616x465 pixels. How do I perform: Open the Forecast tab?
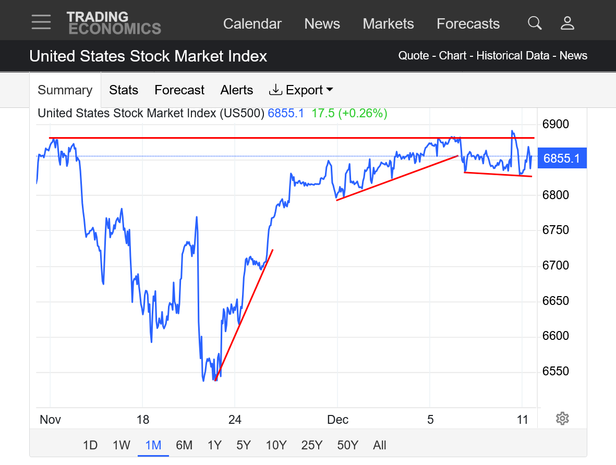[179, 90]
